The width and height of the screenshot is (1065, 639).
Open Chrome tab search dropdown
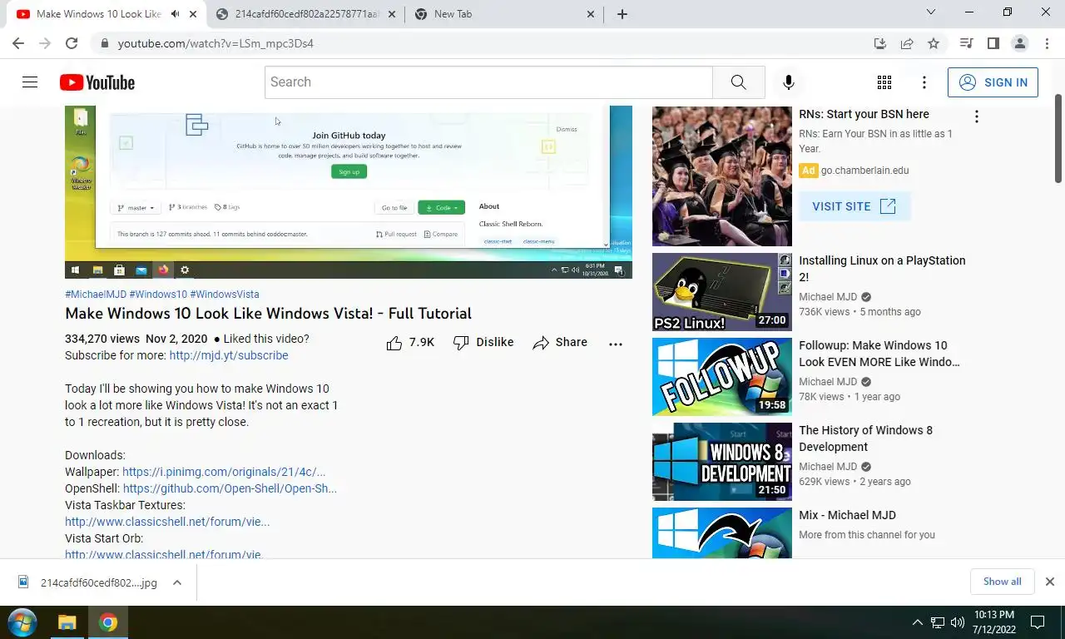931,12
